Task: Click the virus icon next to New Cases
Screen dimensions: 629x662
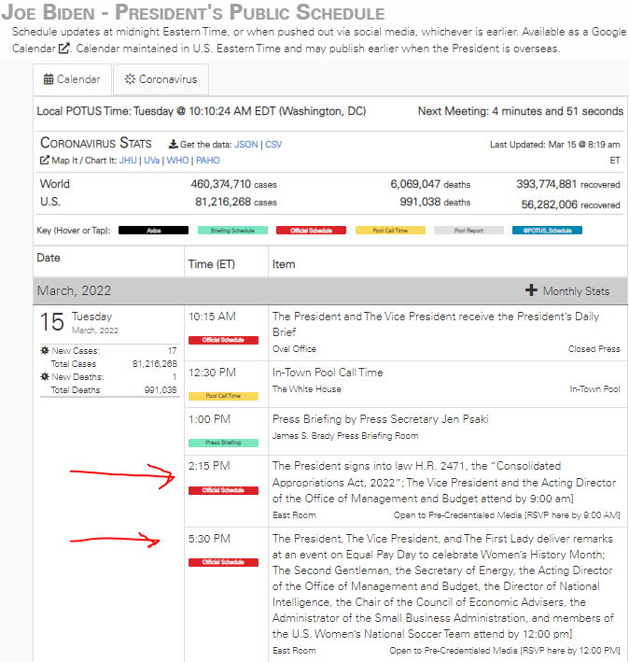Action: [44, 350]
